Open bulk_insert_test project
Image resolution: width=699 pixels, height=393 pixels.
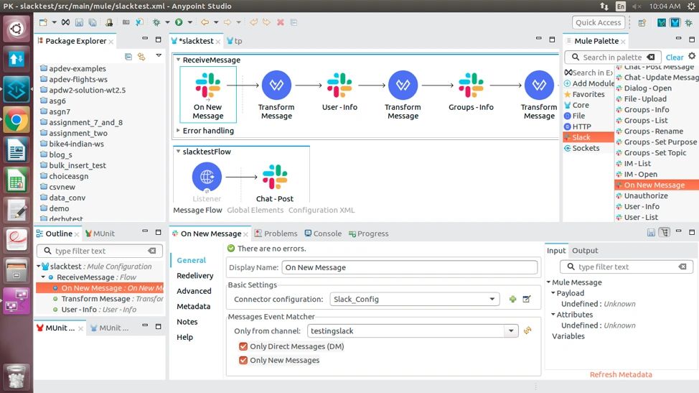(x=73, y=165)
